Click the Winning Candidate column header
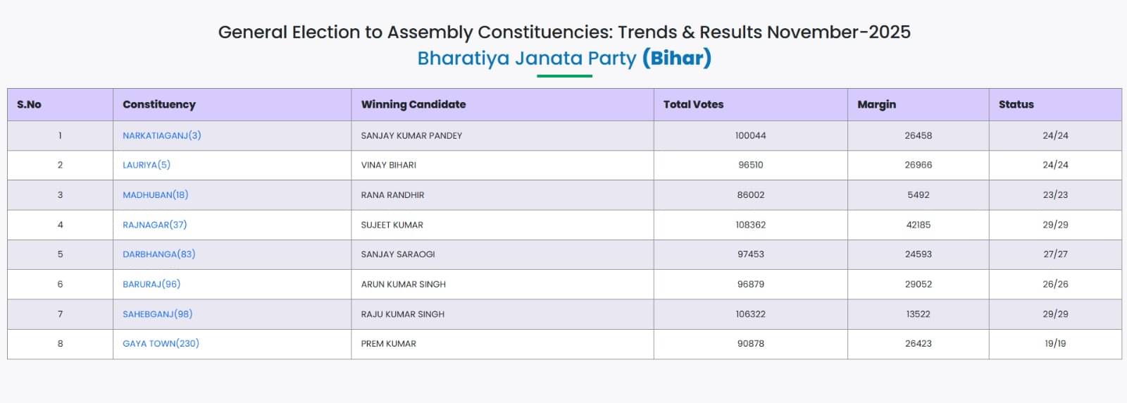This screenshot has height=403, width=1127. point(413,104)
